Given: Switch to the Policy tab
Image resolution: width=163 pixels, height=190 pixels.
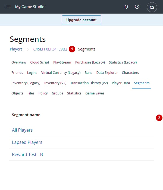Looking at the screenshot, I should 43,93.
